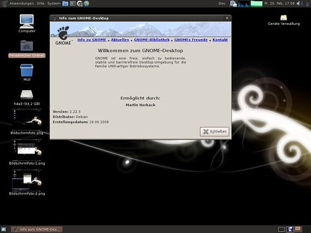This screenshot has width=311, height=233.
Task: Close the Info zum GNOME-Desktop window
Action: pyautogui.click(x=227, y=18)
